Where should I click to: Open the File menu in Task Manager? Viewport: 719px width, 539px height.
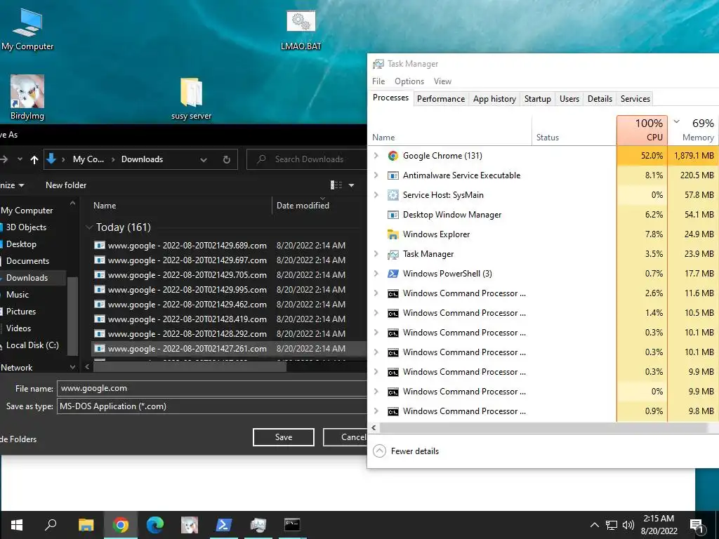click(x=378, y=81)
